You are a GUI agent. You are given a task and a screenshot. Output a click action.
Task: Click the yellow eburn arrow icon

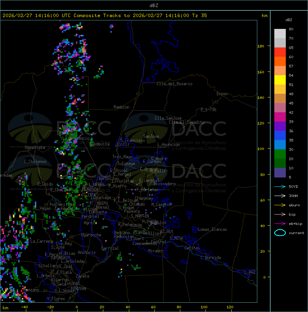coord(280,205)
